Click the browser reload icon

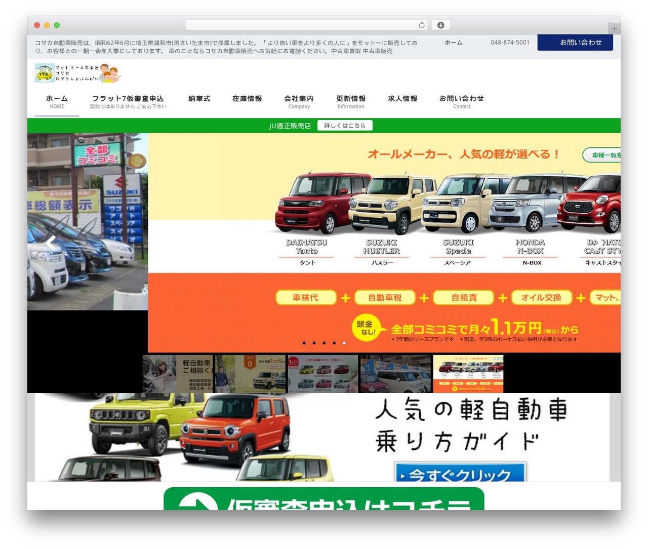[422, 25]
